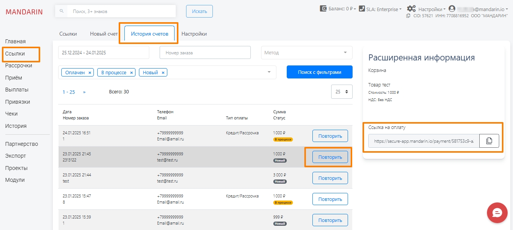Switch to the "Новый счет" tab

(x=104, y=34)
